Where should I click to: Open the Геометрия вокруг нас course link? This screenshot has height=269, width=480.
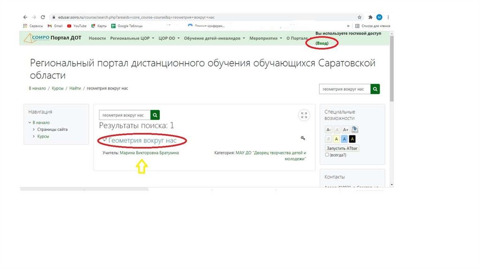tap(142, 140)
